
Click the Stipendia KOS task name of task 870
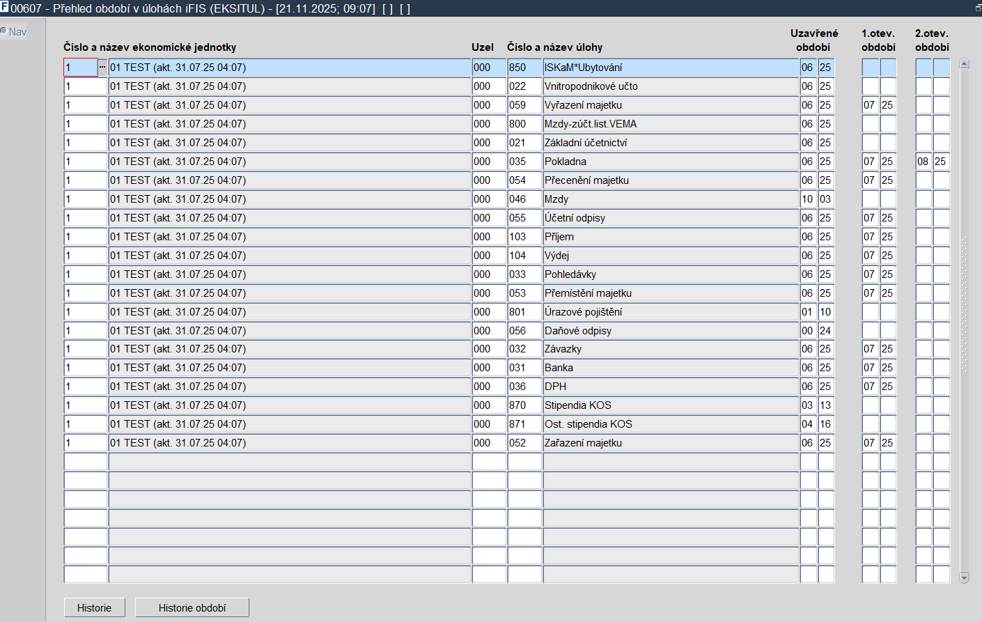click(671, 405)
